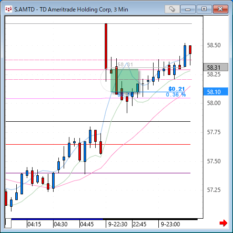The width and height of the screenshot is (233, 233).
Task: Click the 22:45 time axis label
Action: (x=140, y=224)
